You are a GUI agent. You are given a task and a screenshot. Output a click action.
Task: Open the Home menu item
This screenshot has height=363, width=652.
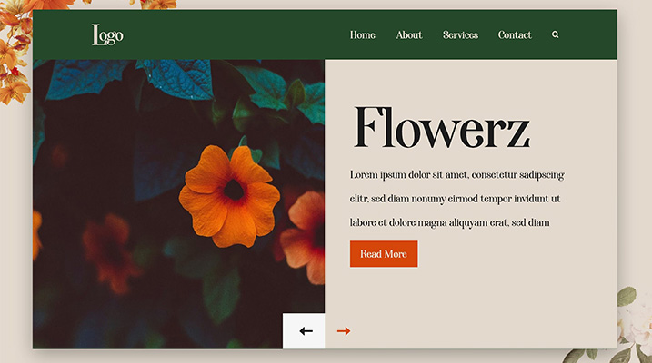(x=362, y=35)
